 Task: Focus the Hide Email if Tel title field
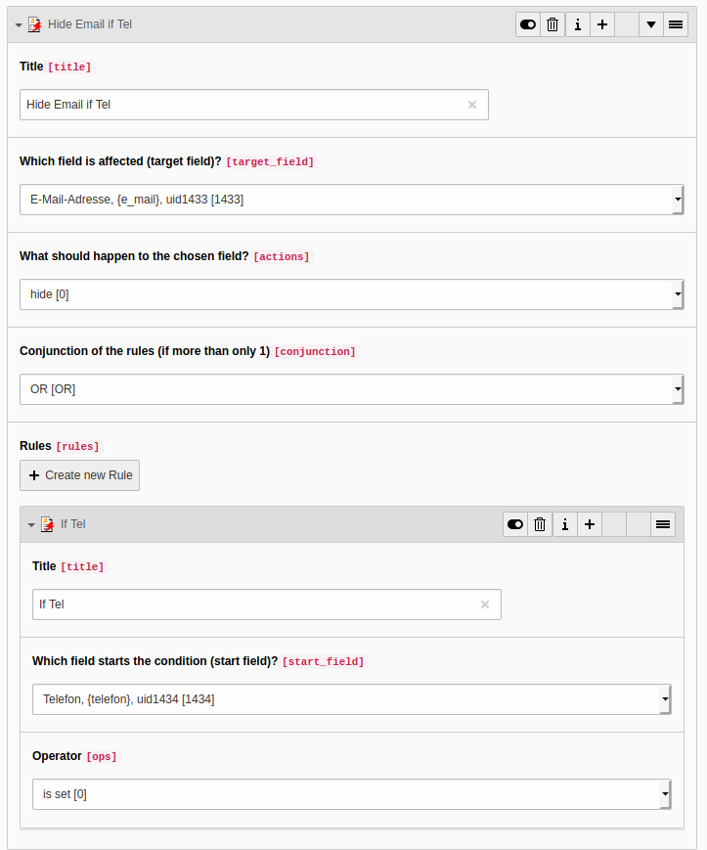point(254,105)
